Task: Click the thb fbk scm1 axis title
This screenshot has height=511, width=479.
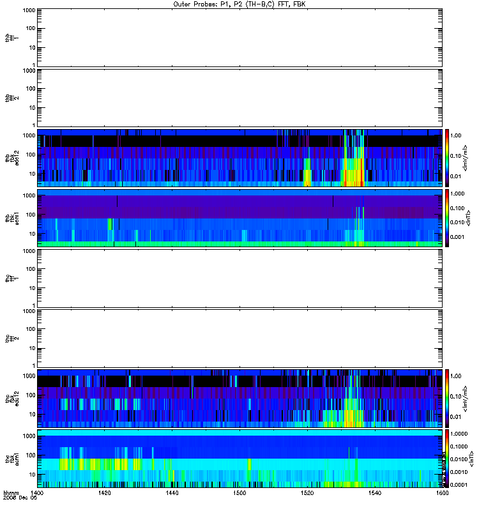Action: tap(11, 218)
